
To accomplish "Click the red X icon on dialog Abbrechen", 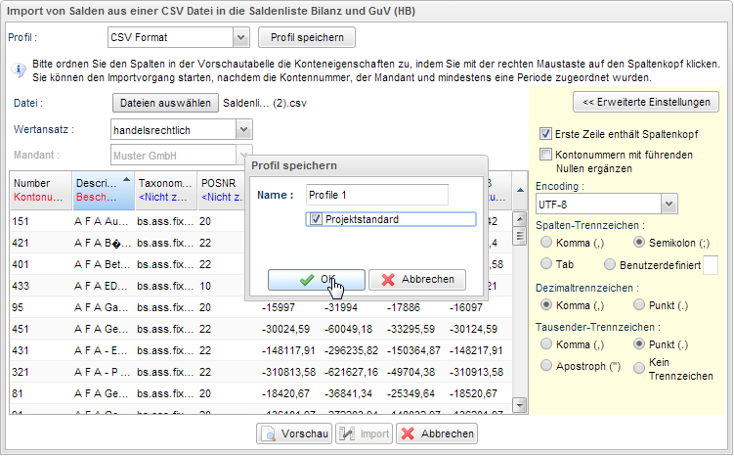I will (x=388, y=280).
